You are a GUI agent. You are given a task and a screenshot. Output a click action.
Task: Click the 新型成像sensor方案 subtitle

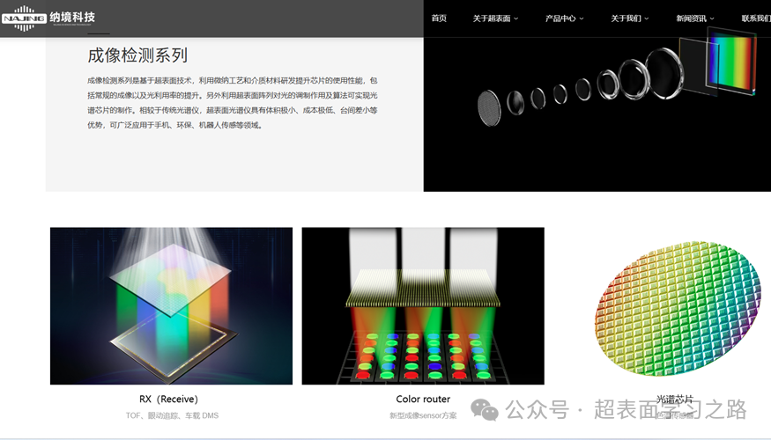coord(423,415)
